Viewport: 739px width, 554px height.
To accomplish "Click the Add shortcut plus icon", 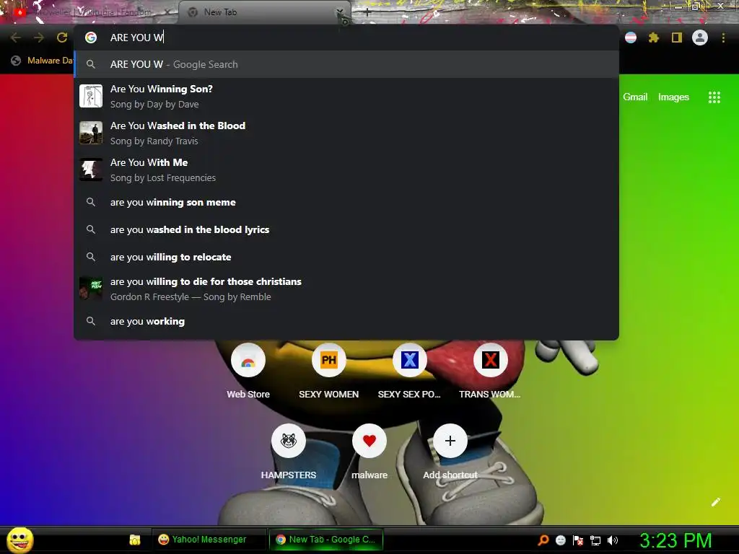I will pos(450,441).
